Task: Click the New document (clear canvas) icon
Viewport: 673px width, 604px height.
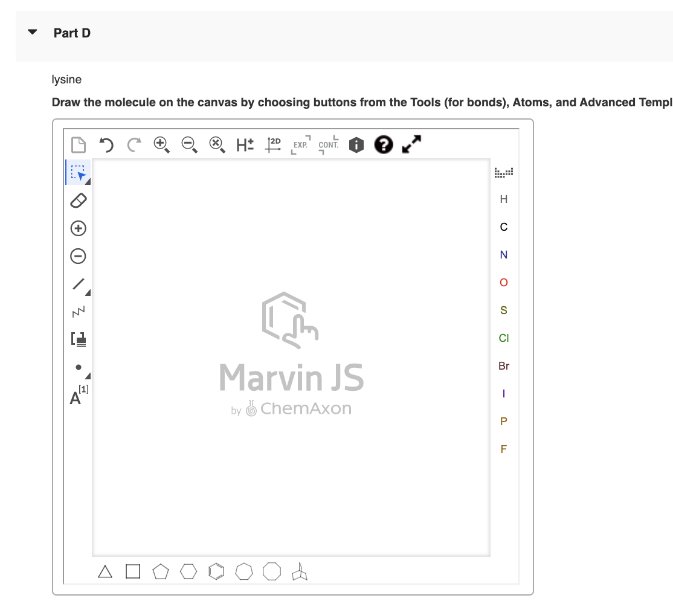Action: click(78, 144)
